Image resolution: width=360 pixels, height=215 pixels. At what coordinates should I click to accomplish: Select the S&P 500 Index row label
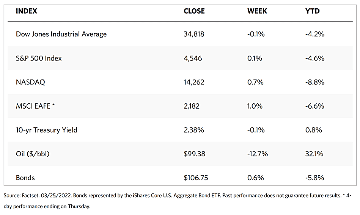pos(39,58)
